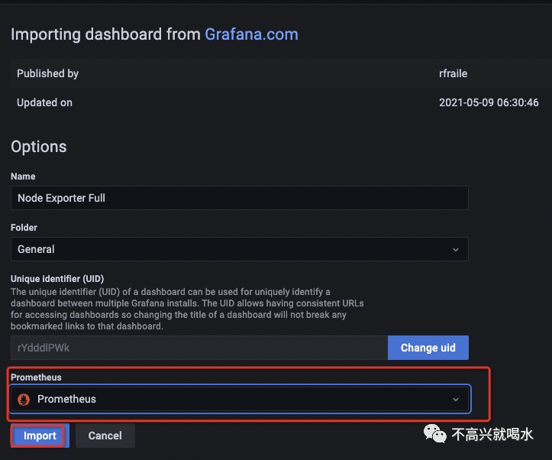The width and height of the screenshot is (552, 460).
Task: Click the Name label above the input
Action: click(23, 176)
